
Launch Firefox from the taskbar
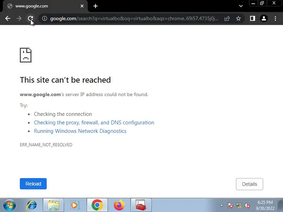tap(119, 205)
